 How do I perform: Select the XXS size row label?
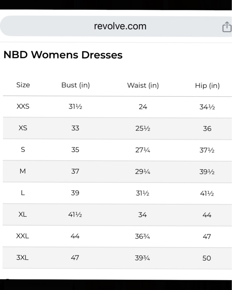click(x=23, y=106)
